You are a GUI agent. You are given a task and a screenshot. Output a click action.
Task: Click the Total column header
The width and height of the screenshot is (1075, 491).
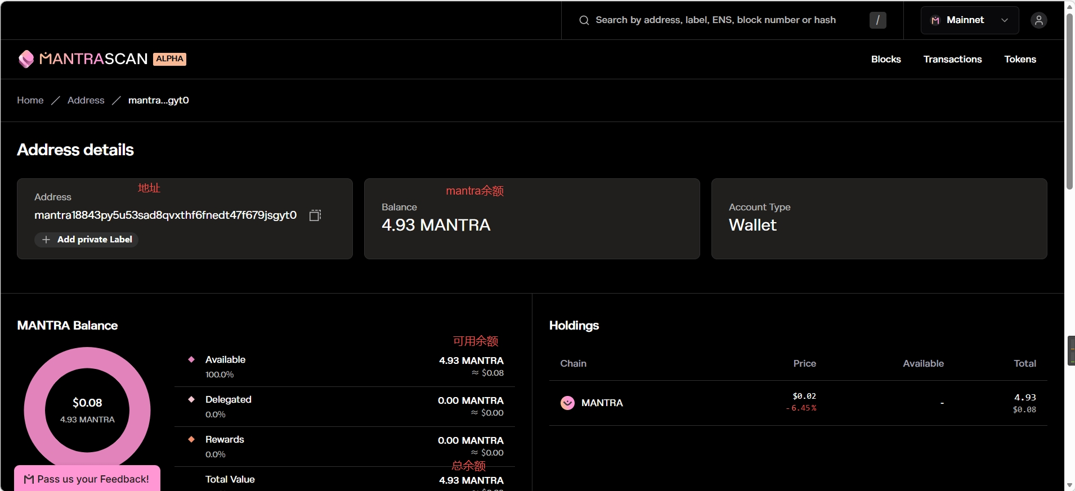[x=1024, y=363]
